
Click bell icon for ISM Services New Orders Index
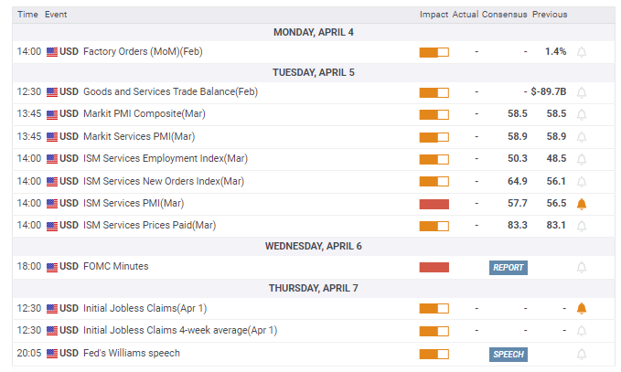point(582,181)
